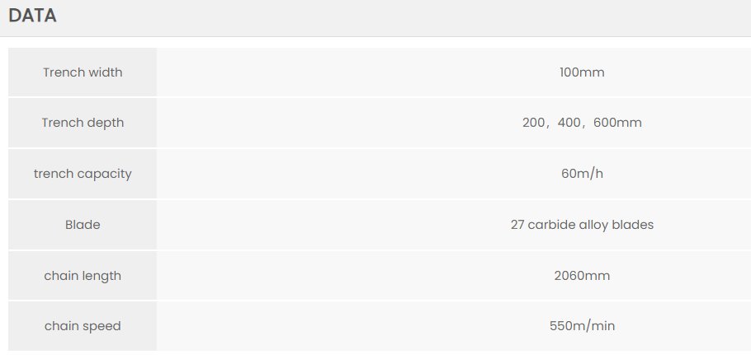
Task: Select the Blade label cell
Action: pos(83,225)
